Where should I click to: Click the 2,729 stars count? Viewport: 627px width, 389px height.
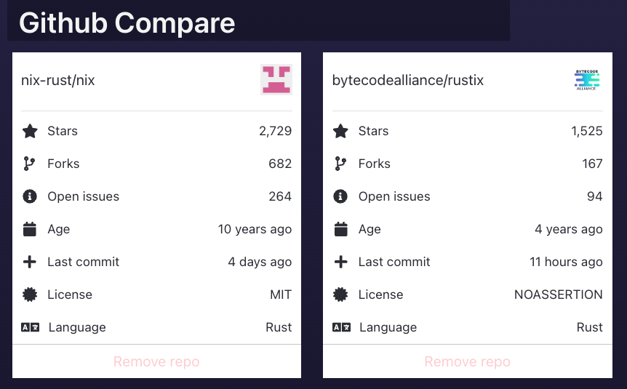coord(275,132)
